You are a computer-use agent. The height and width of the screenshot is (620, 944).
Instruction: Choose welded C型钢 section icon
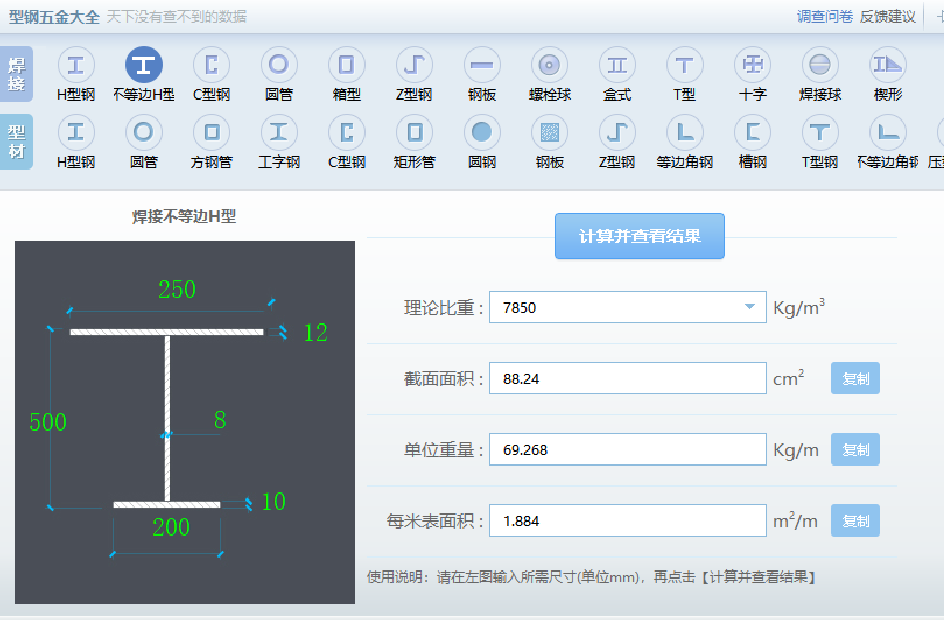212,65
